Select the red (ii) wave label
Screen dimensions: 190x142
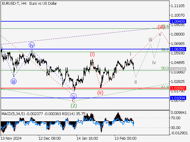click(100, 93)
